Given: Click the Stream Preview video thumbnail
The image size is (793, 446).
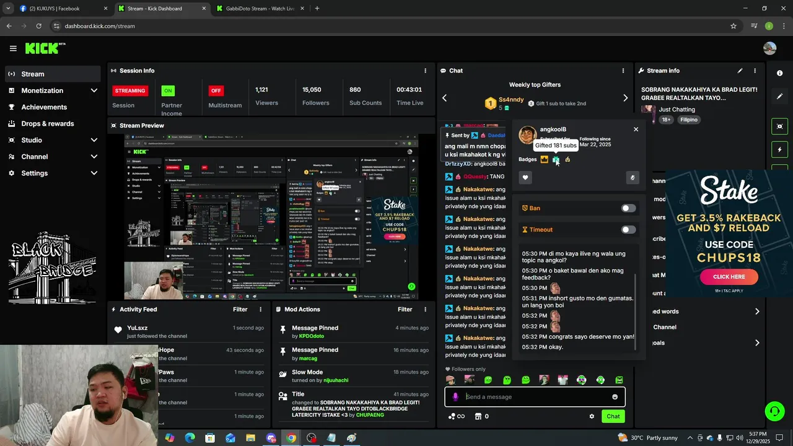Looking at the screenshot, I should point(271,217).
